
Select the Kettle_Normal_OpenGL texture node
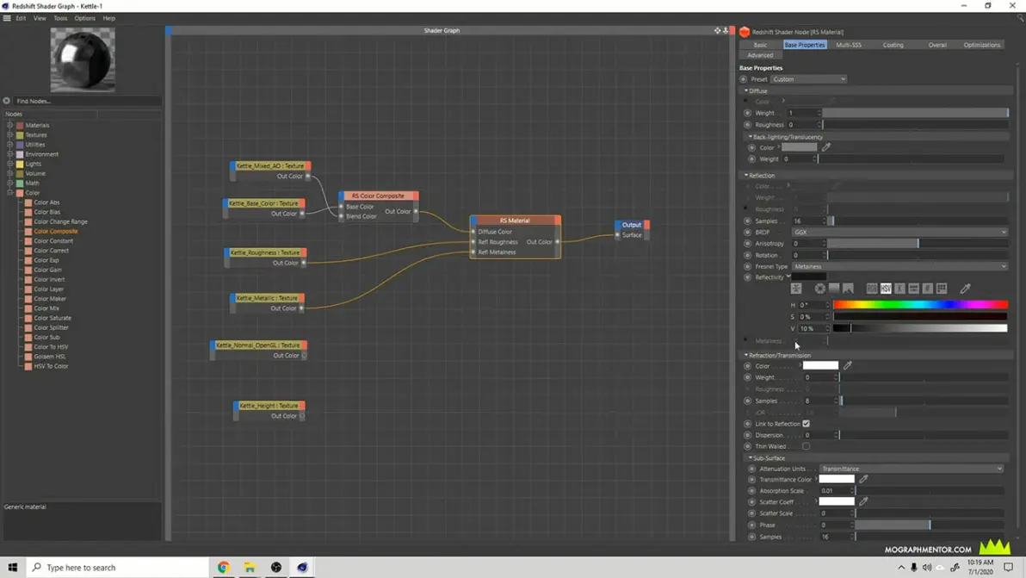(258, 345)
